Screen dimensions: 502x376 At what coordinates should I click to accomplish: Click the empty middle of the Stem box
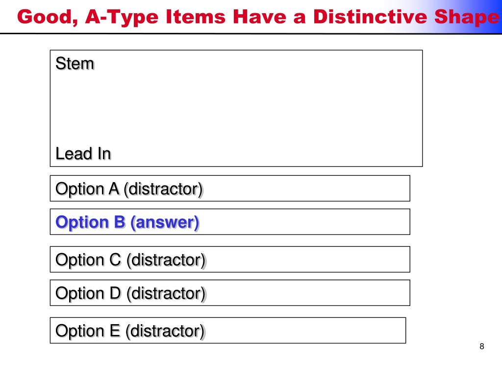(x=236, y=108)
